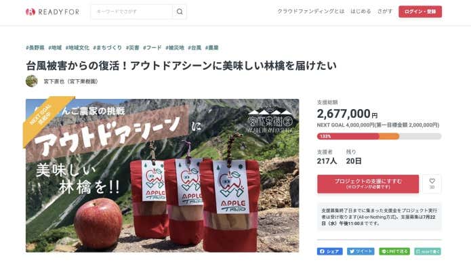Open the #長野県 tag
Image resolution: width=471 pixels, height=277 pixels.
pos(35,47)
